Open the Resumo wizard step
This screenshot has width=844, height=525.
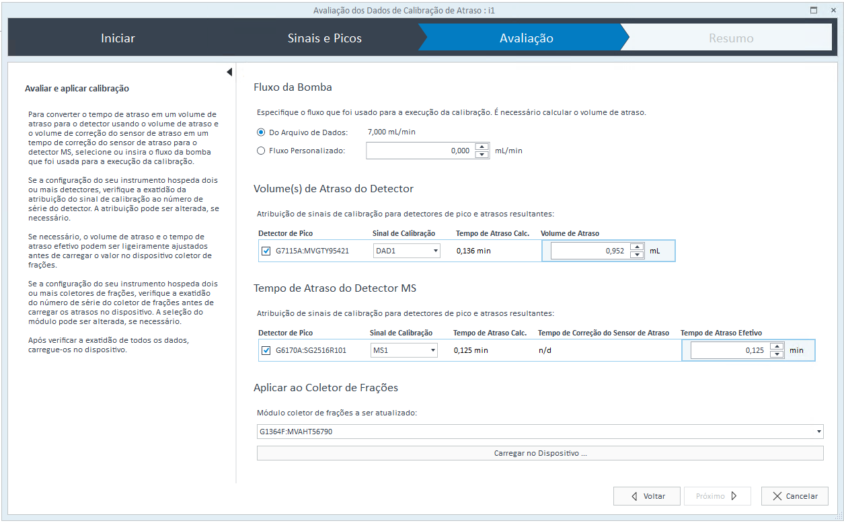click(x=731, y=38)
